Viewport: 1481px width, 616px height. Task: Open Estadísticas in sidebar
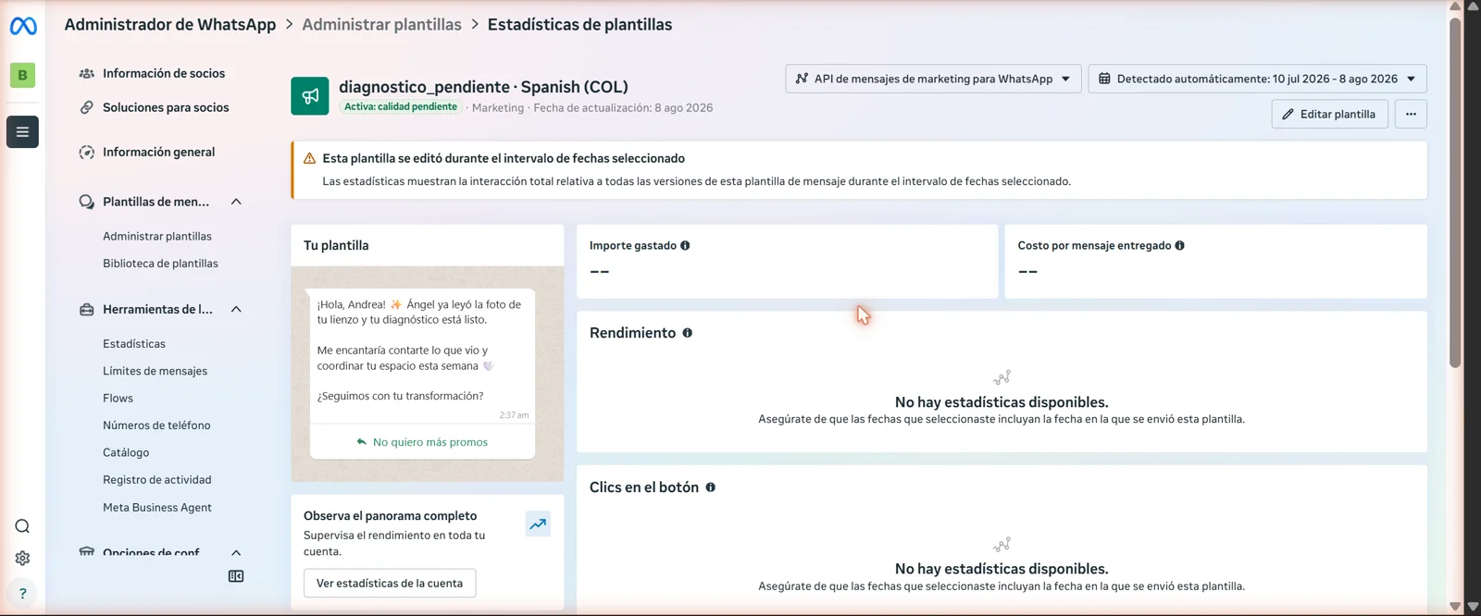pos(134,344)
